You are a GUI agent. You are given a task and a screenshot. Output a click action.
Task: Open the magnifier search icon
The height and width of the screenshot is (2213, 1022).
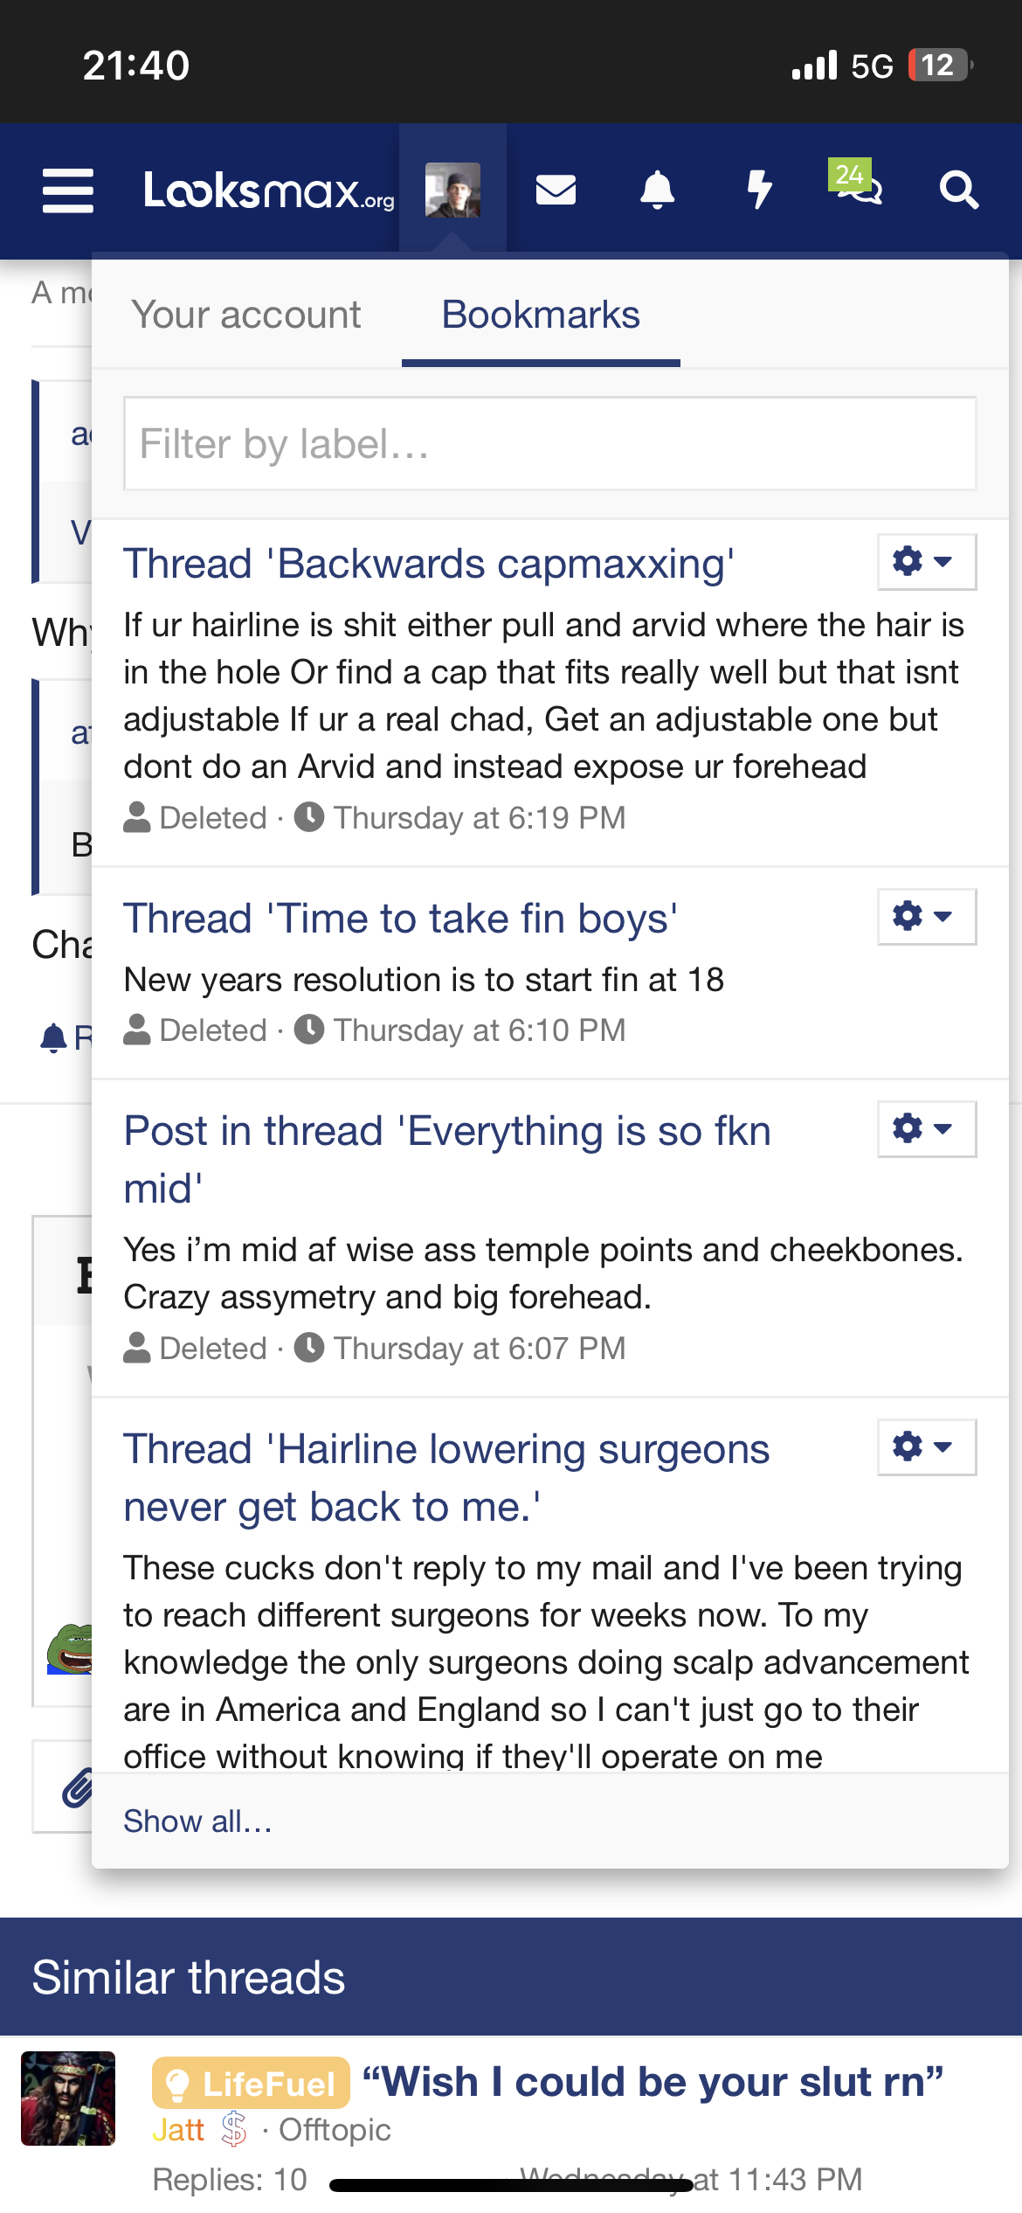959,190
